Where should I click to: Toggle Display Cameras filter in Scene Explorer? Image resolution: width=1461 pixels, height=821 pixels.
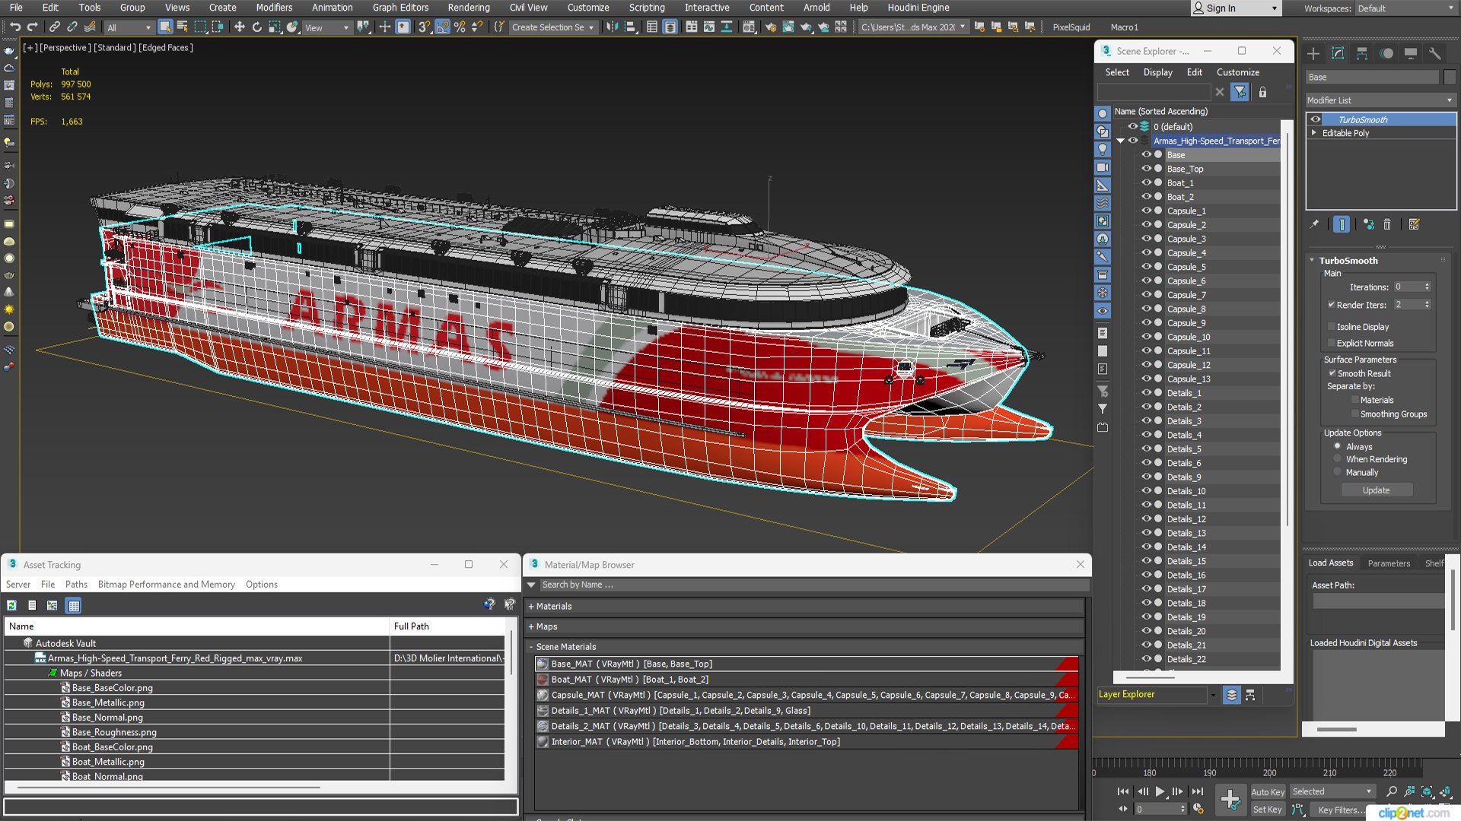click(1102, 167)
